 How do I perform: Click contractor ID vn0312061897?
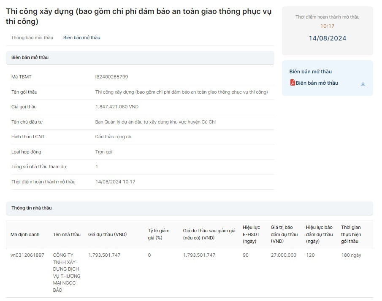27,255
